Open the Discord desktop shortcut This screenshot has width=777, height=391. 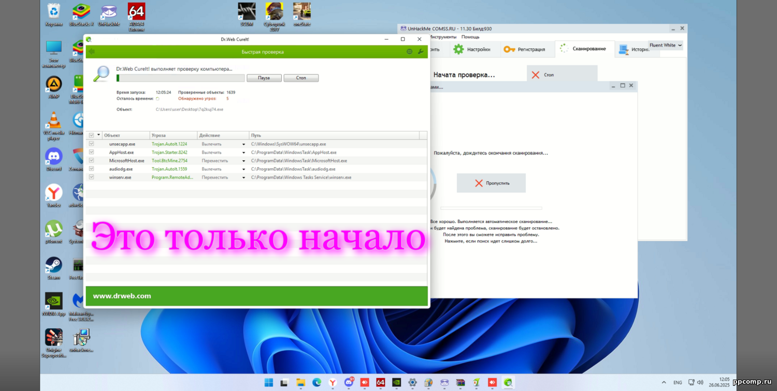(53, 159)
